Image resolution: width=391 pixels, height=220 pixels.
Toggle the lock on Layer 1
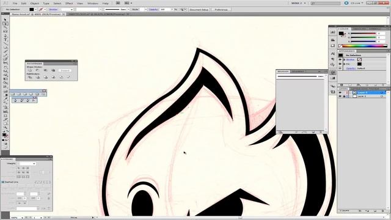[x=344, y=96]
